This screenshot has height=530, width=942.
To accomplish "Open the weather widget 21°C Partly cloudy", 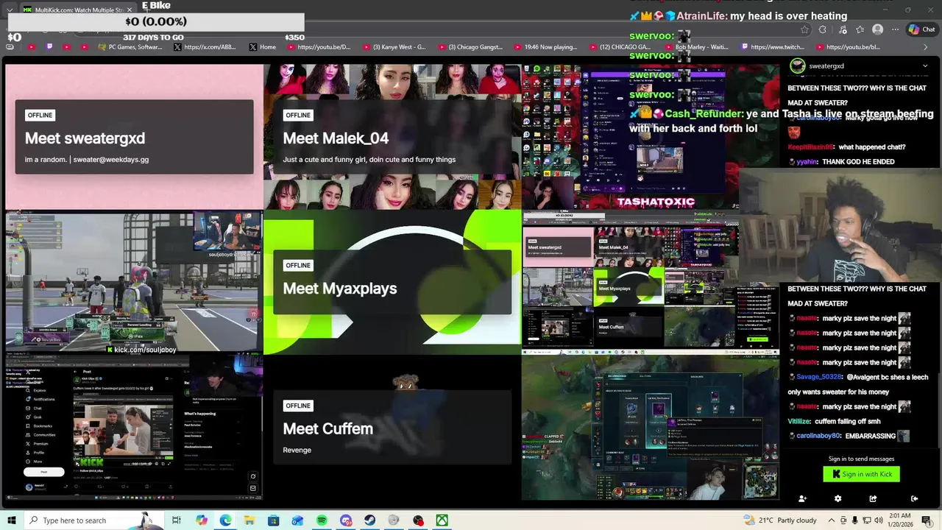I will pos(781,520).
